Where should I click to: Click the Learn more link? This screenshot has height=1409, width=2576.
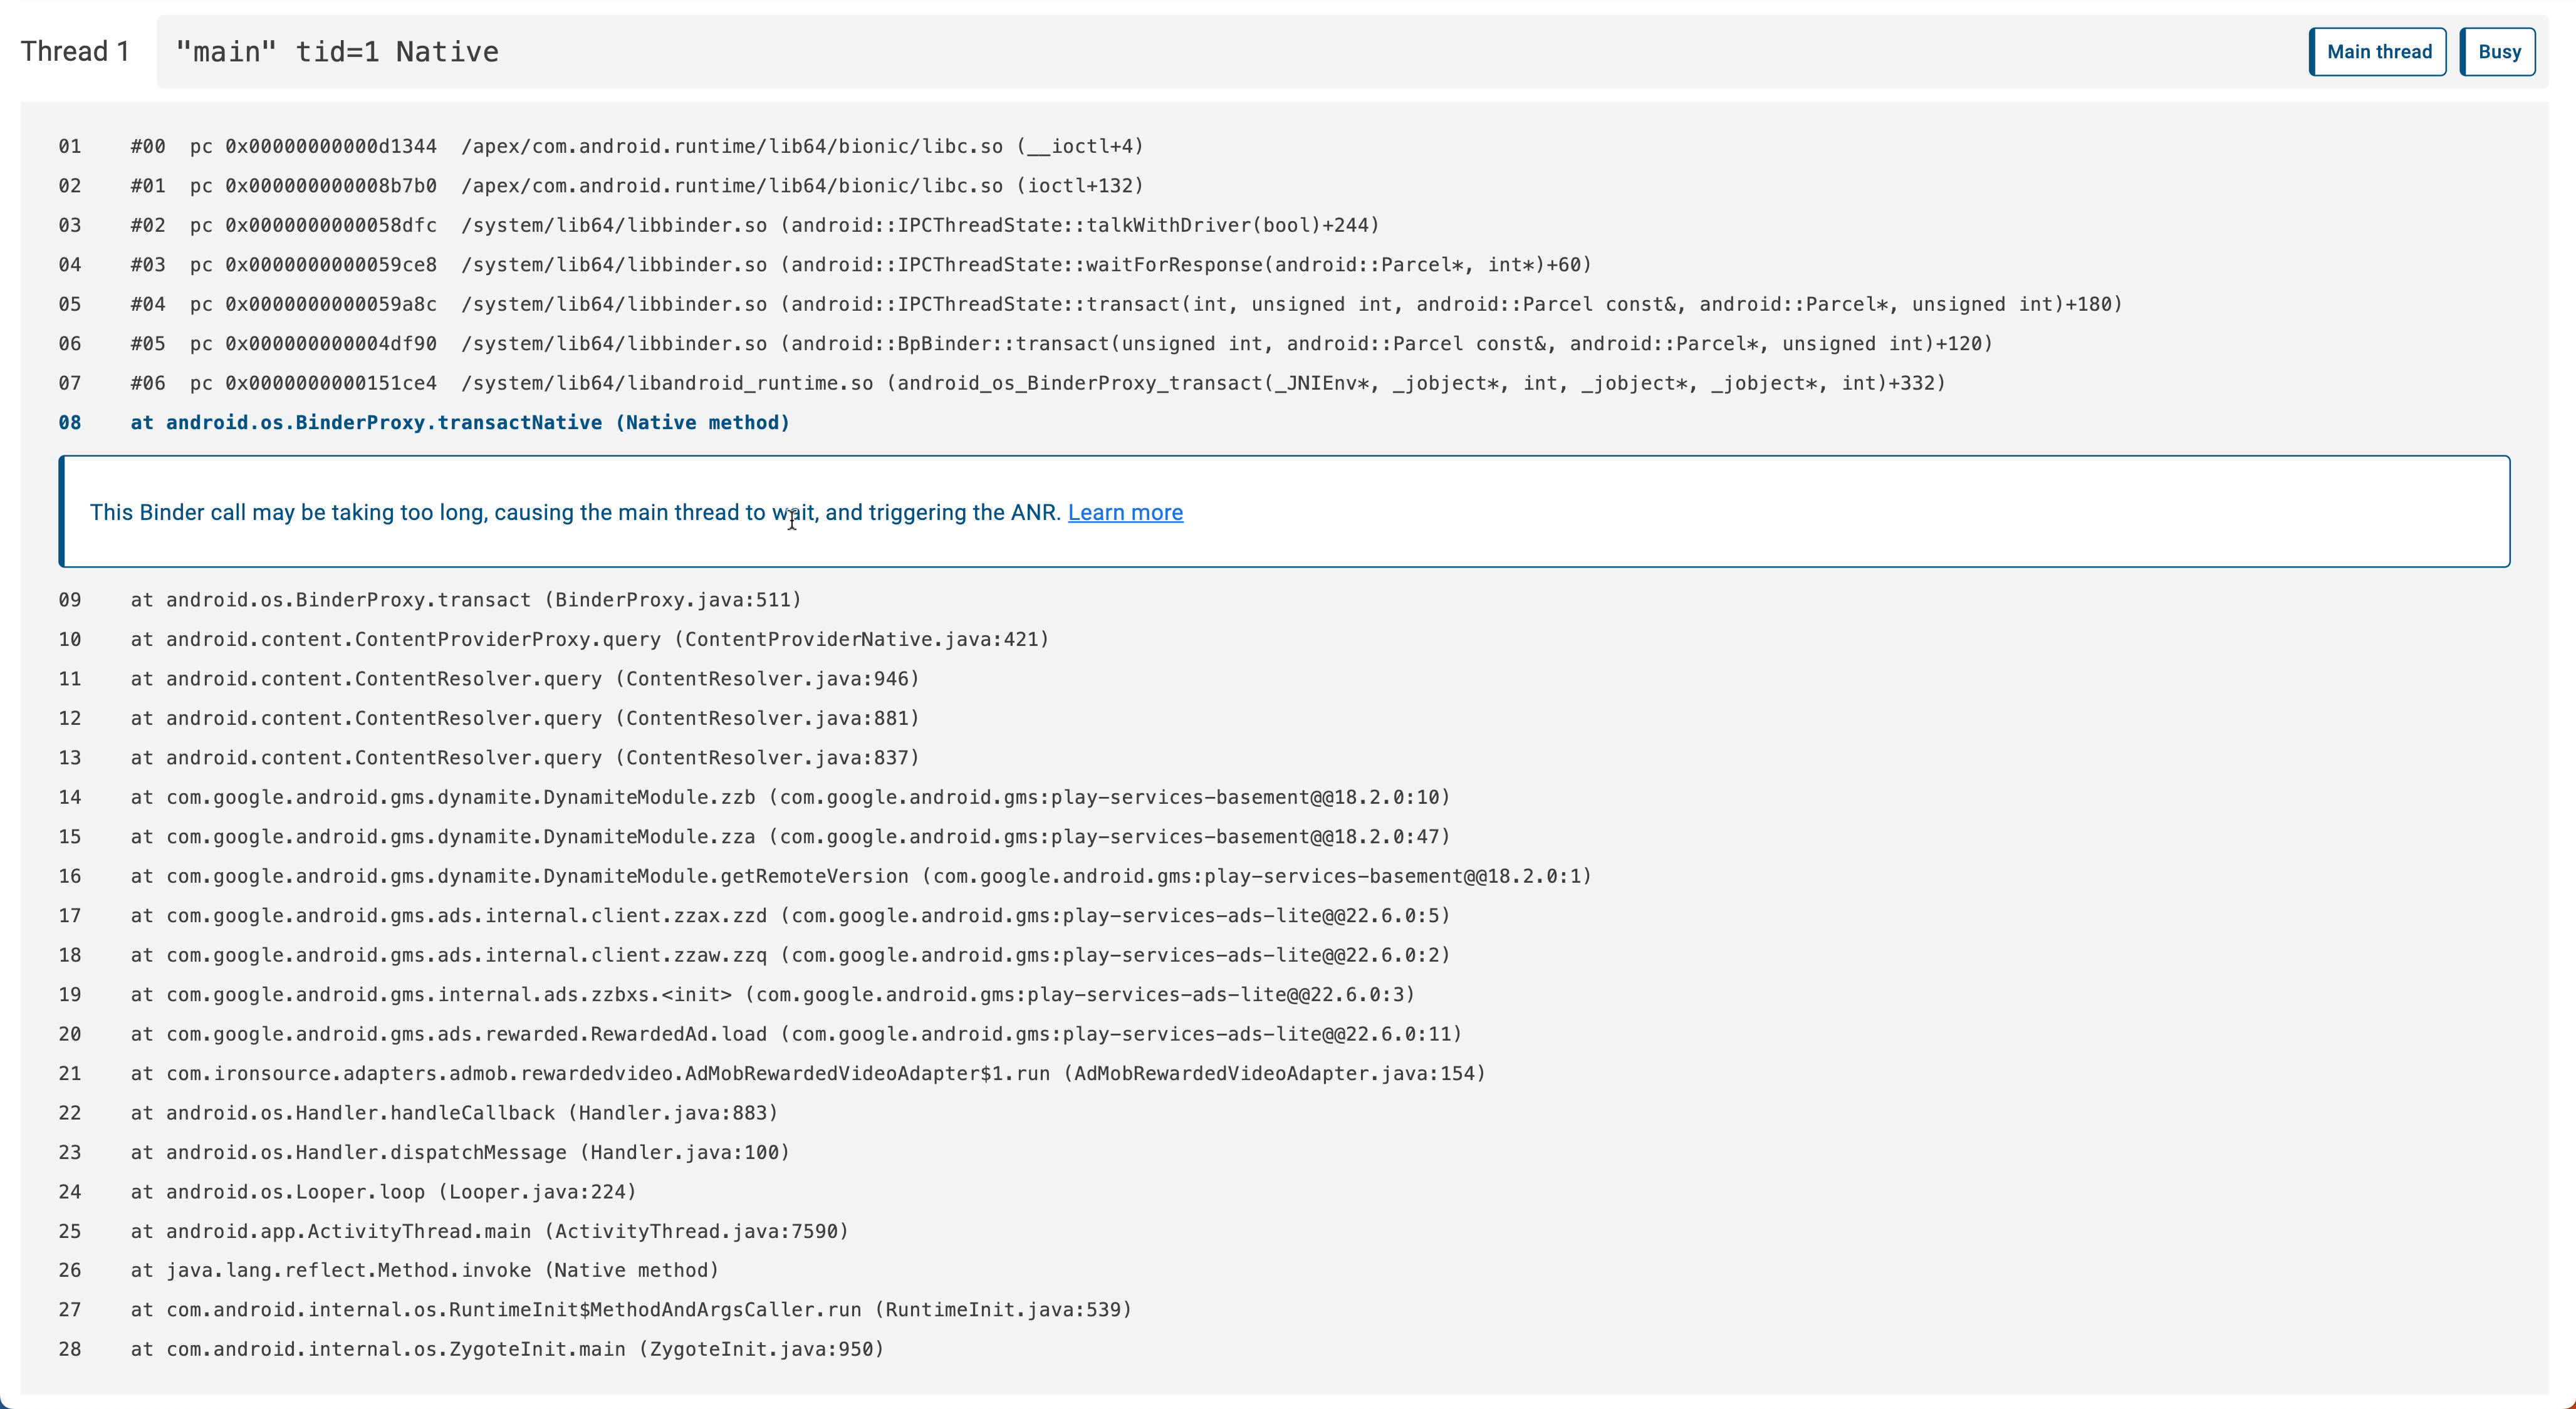(x=1125, y=512)
